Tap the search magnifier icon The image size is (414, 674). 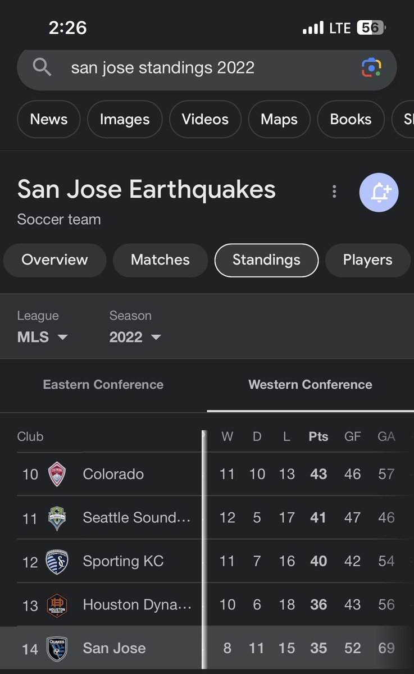pos(43,67)
